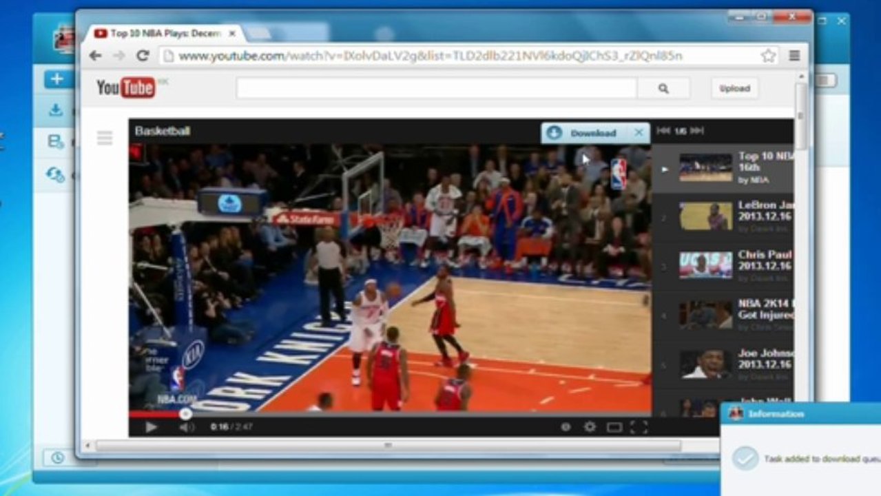Click the YouTube logo
The width and height of the screenshot is (881, 496).
coord(126,87)
